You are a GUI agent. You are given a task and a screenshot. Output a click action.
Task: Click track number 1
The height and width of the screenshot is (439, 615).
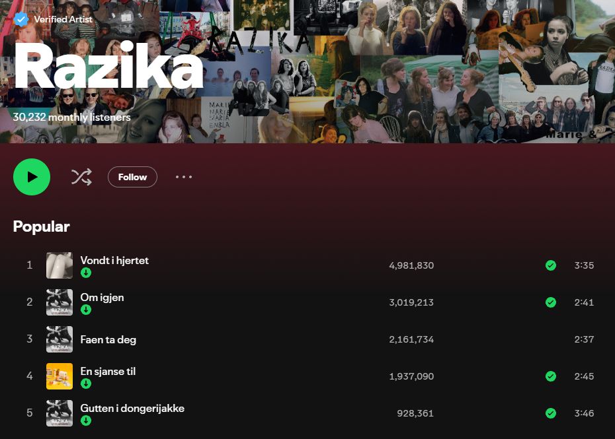point(29,265)
